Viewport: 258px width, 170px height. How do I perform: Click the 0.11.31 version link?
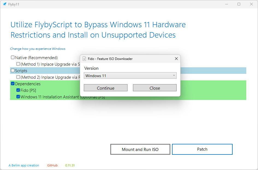[70, 165]
